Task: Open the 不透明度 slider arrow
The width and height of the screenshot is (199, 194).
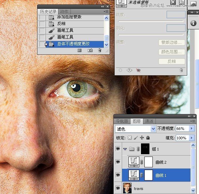Action: [x=192, y=129]
